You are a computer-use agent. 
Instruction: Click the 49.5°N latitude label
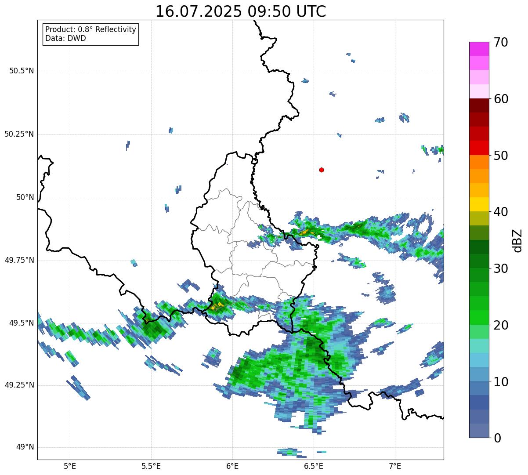tap(22, 323)
